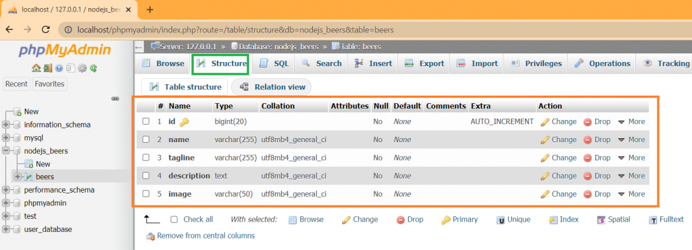Click the green Reload navigation panel icon

click(93, 68)
